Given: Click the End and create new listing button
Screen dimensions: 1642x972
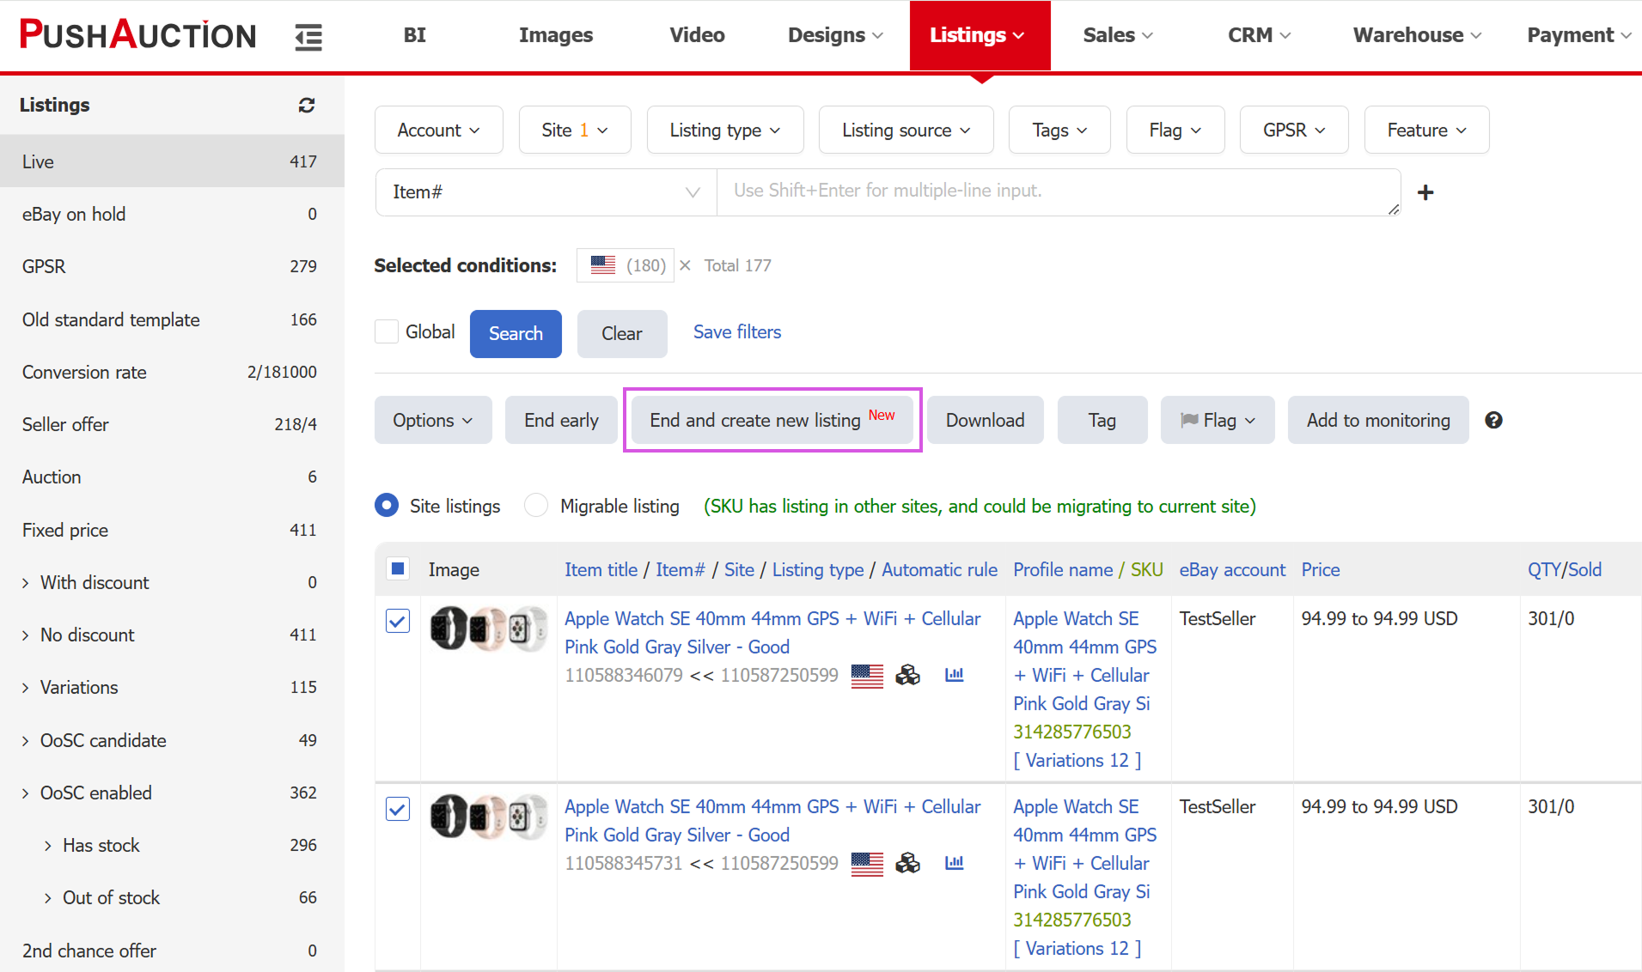Looking at the screenshot, I should tap(772, 420).
